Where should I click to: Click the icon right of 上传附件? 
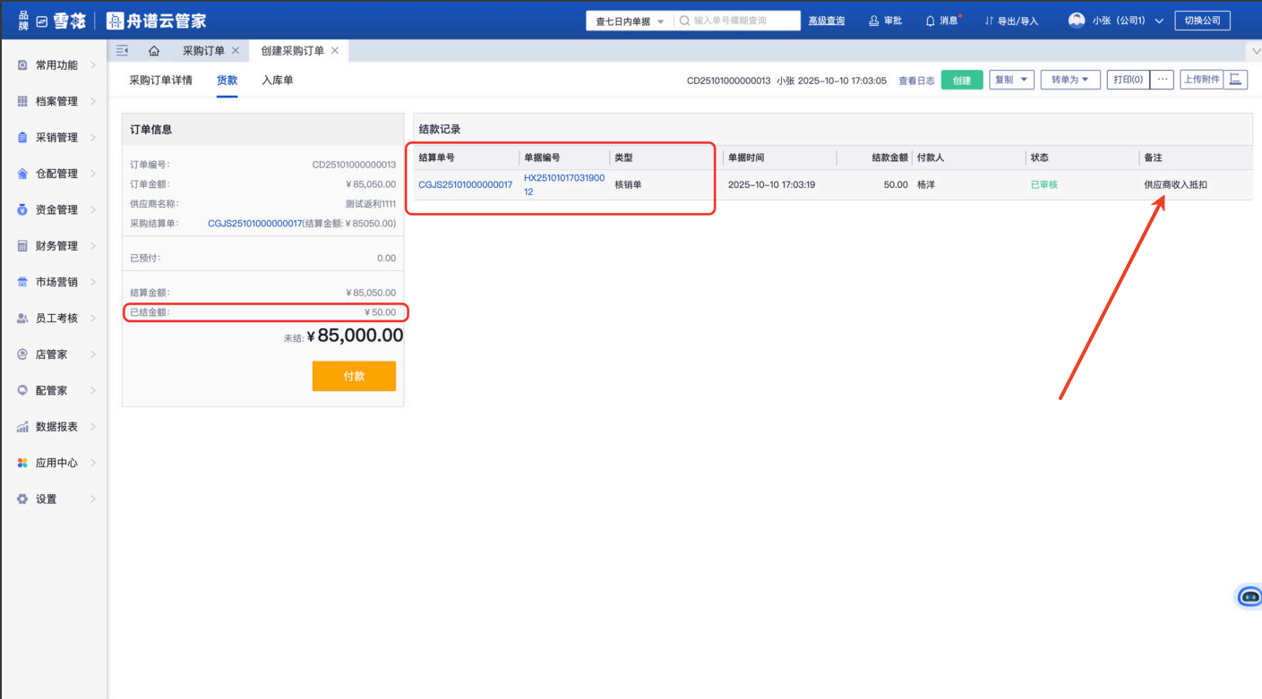[x=1236, y=80]
